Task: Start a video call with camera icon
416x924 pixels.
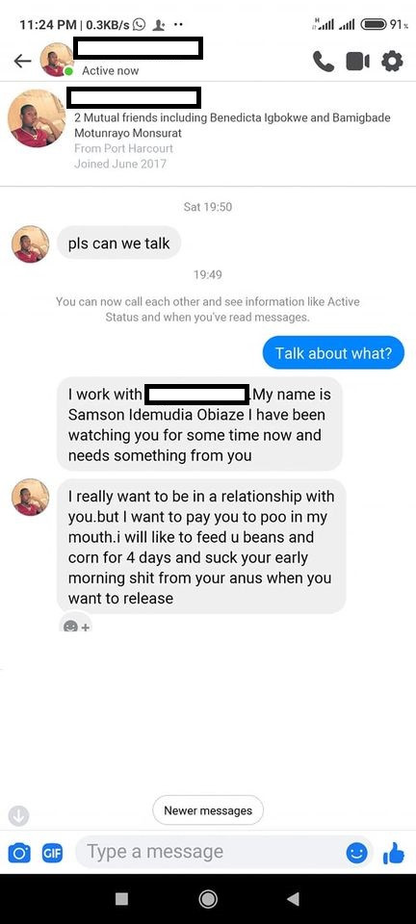Action: click(x=357, y=62)
